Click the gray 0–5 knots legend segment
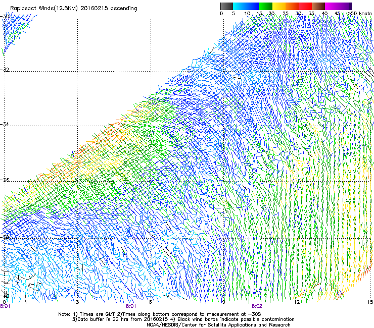Viewport: 374px width, 328px height. tap(226, 6)
